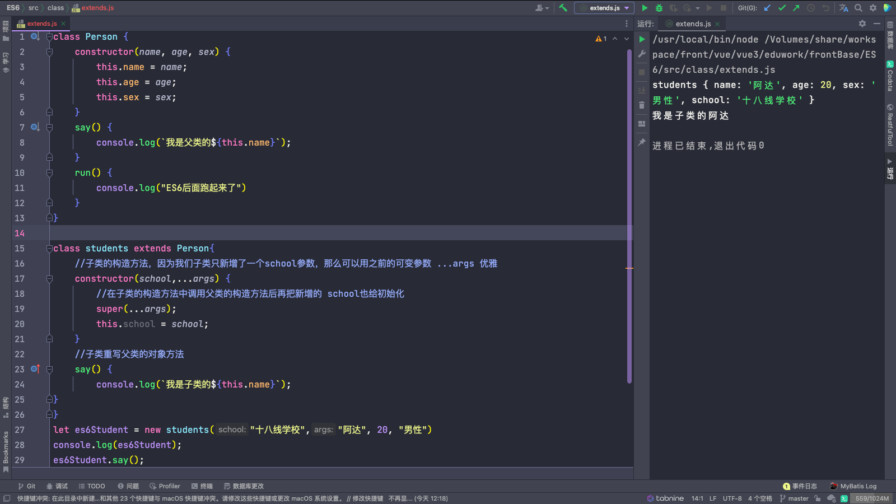Open the Profiler tool window tab
Screen dimensions: 896x504
coord(165,486)
